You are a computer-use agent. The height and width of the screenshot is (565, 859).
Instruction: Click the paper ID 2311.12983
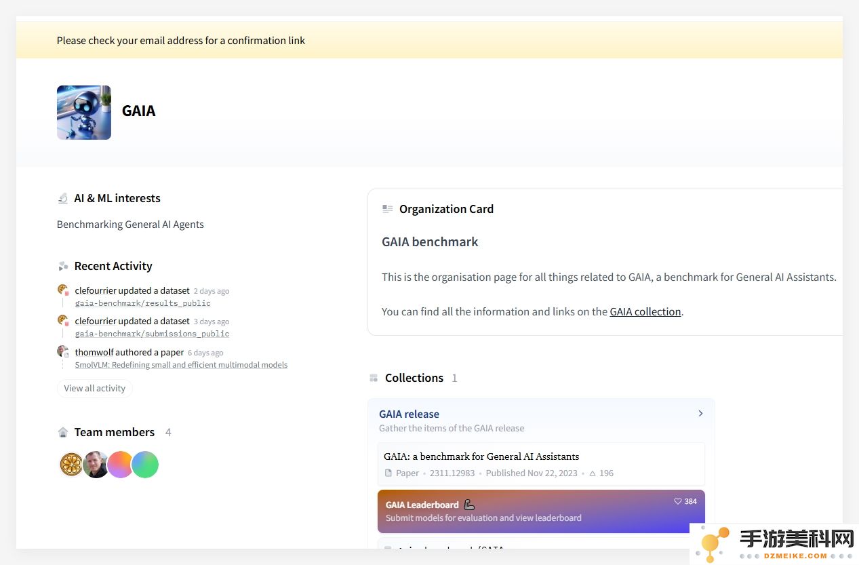452,473
